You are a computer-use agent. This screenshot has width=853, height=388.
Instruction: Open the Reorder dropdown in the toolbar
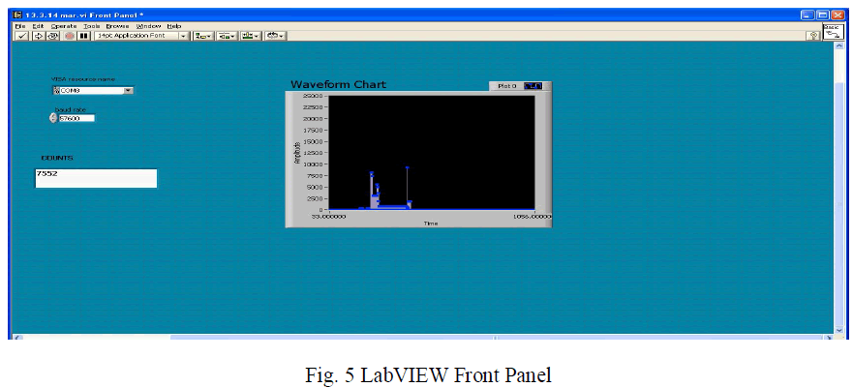(275, 36)
